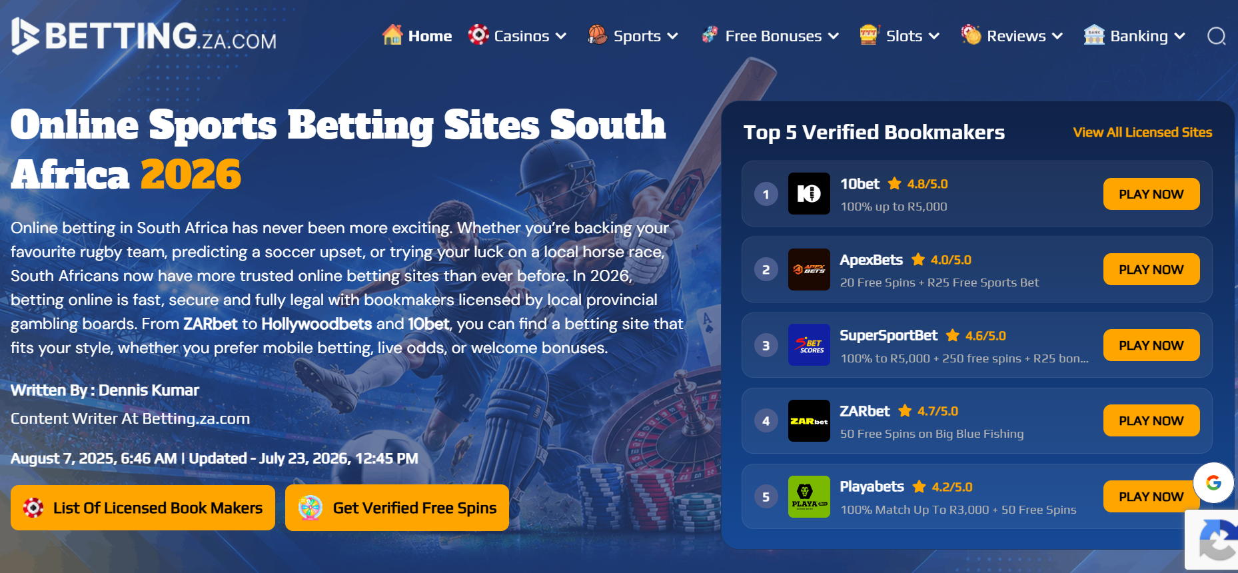Click the Slots machine icon
1238x573 pixels.
coord(869,35)
